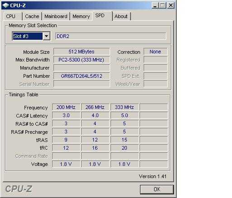Screen dimensions: 232x198
Task: Select the Max Bandwidth PC2-5300 field
Action: coord(82,60)
